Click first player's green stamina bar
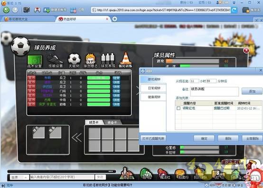The width and height of the screenshot is (263, 188). [x=99, y=78]
